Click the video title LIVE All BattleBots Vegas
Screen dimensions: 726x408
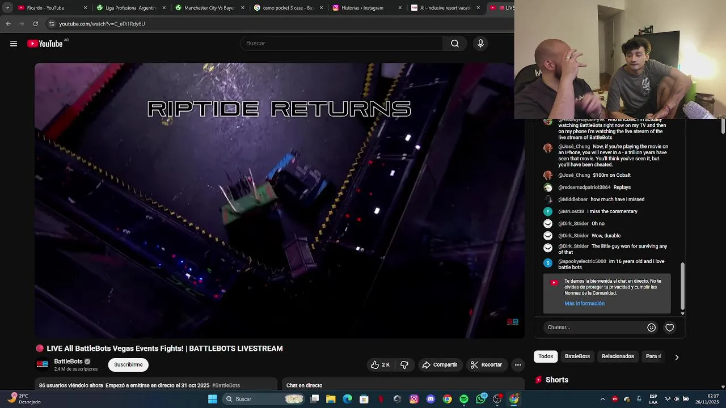tap(164, 348)
